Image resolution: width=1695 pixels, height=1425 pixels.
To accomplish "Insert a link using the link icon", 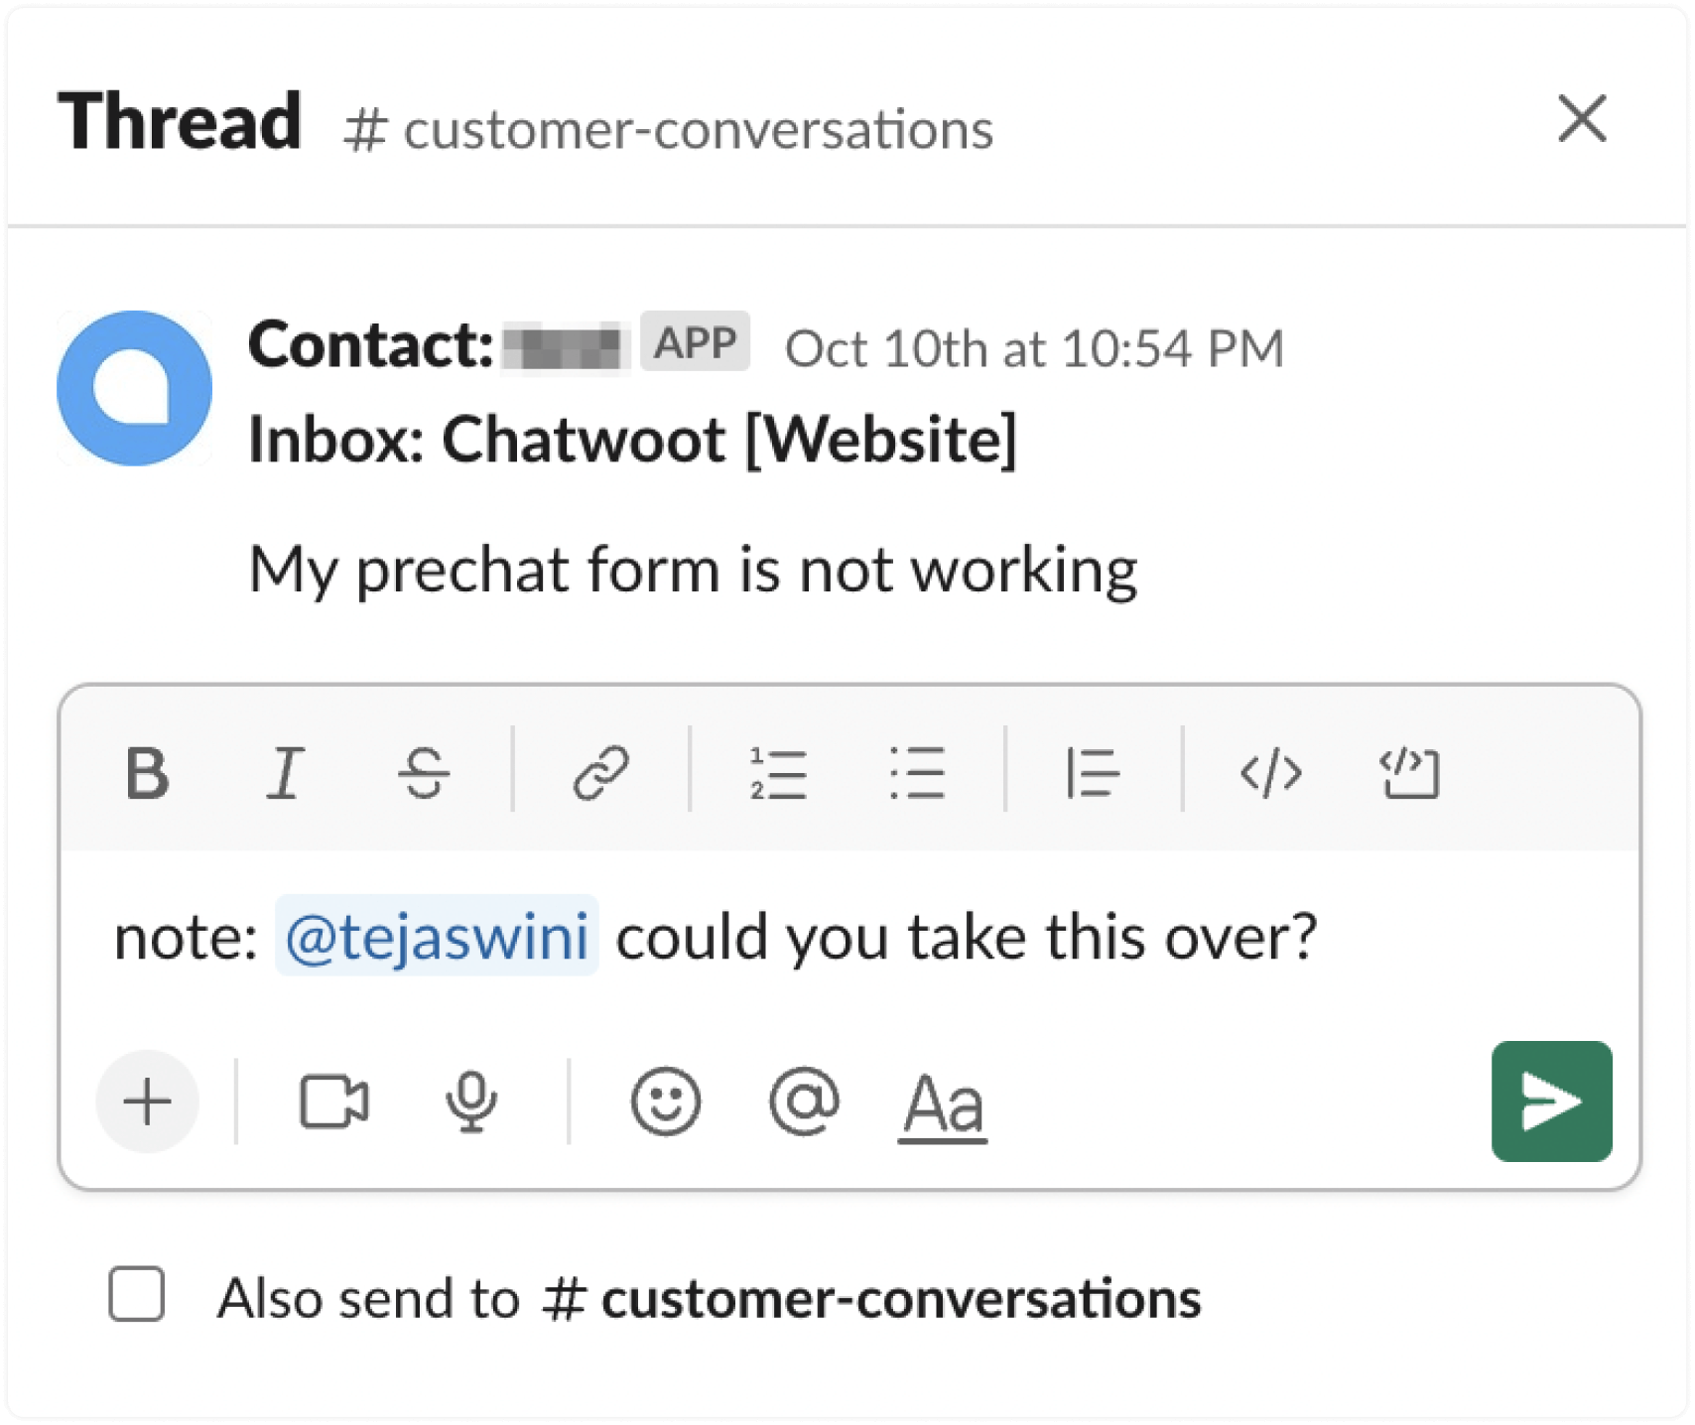I will click(x=600, y=772).
